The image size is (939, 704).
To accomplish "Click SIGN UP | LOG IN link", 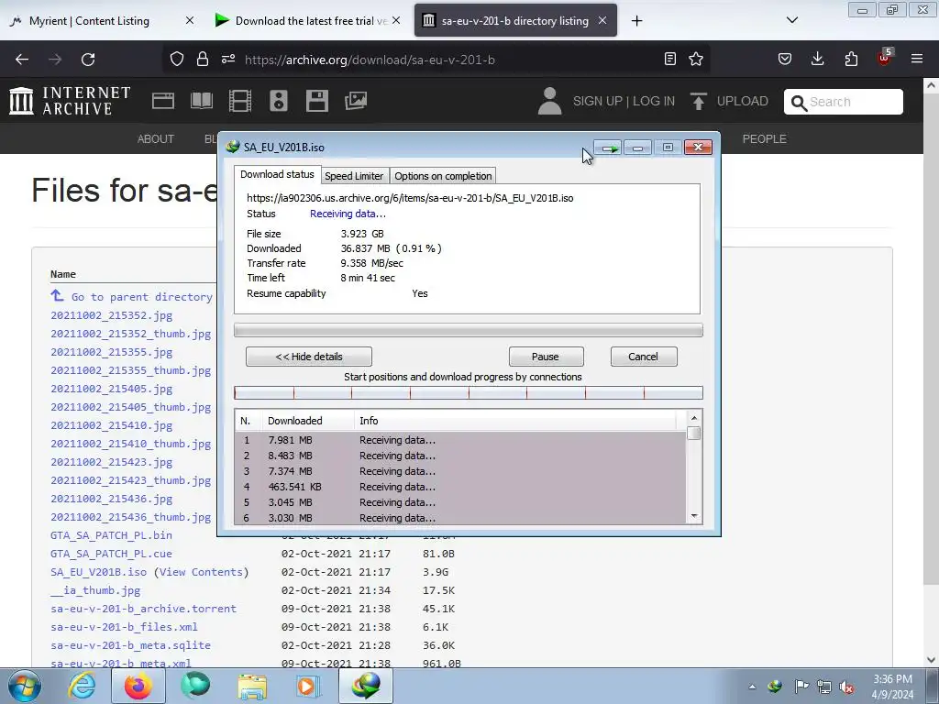I will click(624, 101).
